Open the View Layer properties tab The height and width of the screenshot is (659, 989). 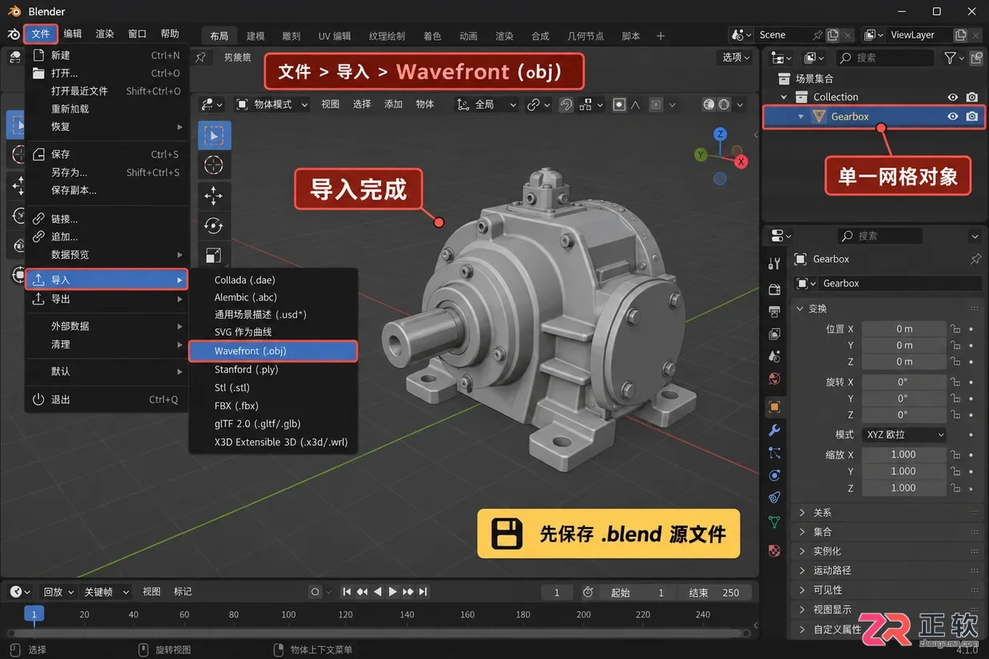(x=773, y=334)
